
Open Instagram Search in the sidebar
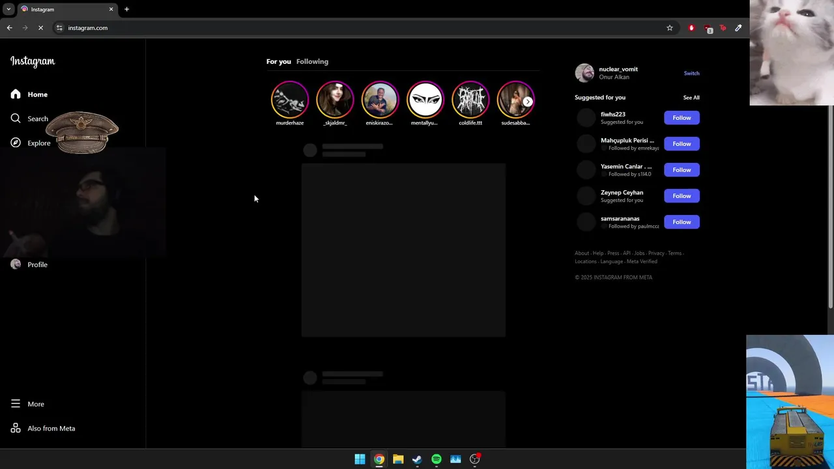coord(29,119)
